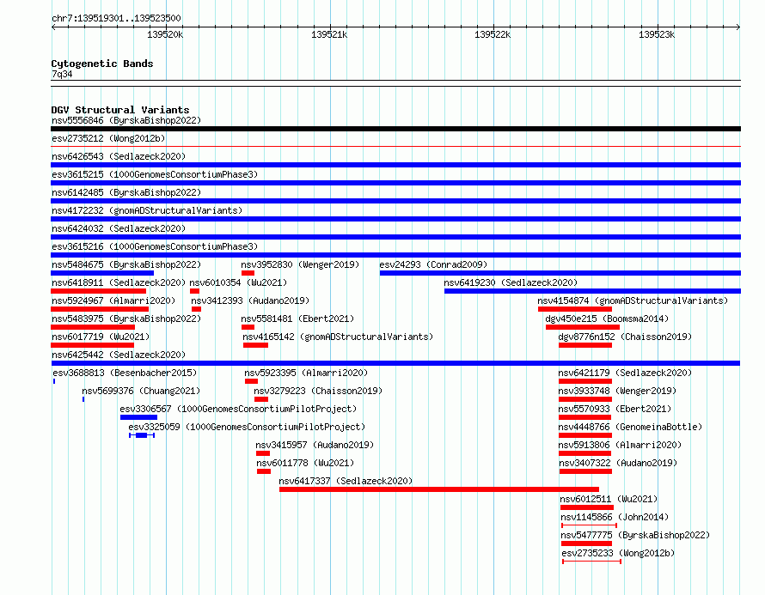Click the 139523k ruler tick label
The width and height of the screenshot is (765, 595).
[657, 34]
